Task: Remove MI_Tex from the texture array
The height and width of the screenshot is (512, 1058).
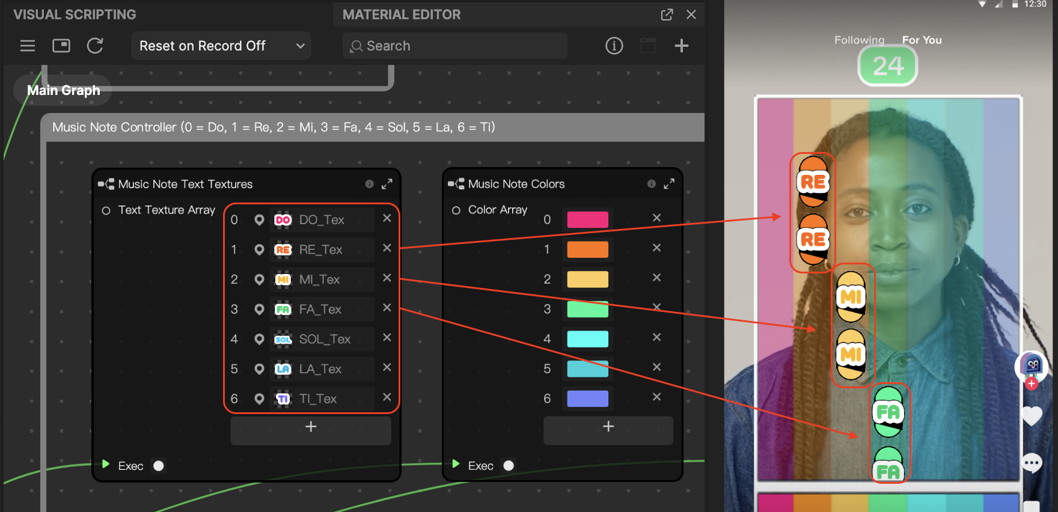Action: click(387, 278)
